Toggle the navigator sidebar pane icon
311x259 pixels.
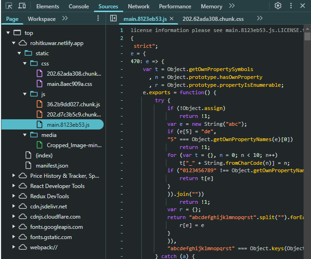113,19
